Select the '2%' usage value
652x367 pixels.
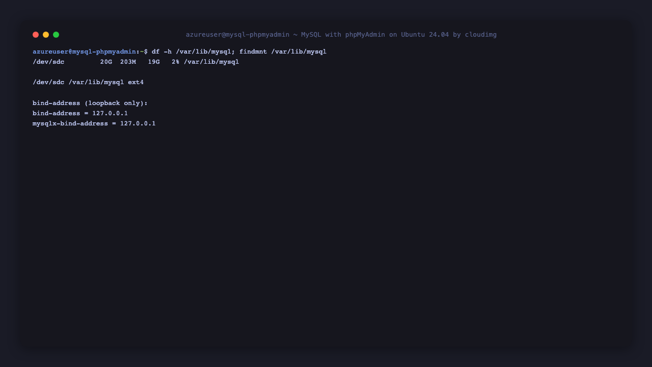point(176,62)
